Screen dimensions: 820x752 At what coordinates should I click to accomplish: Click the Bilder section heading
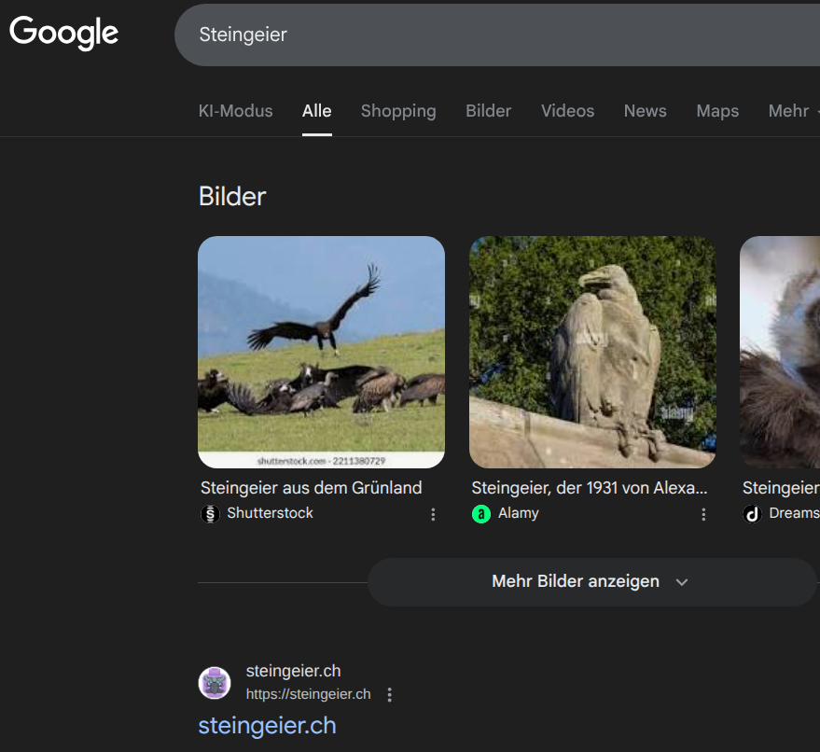tap(232, 197)
